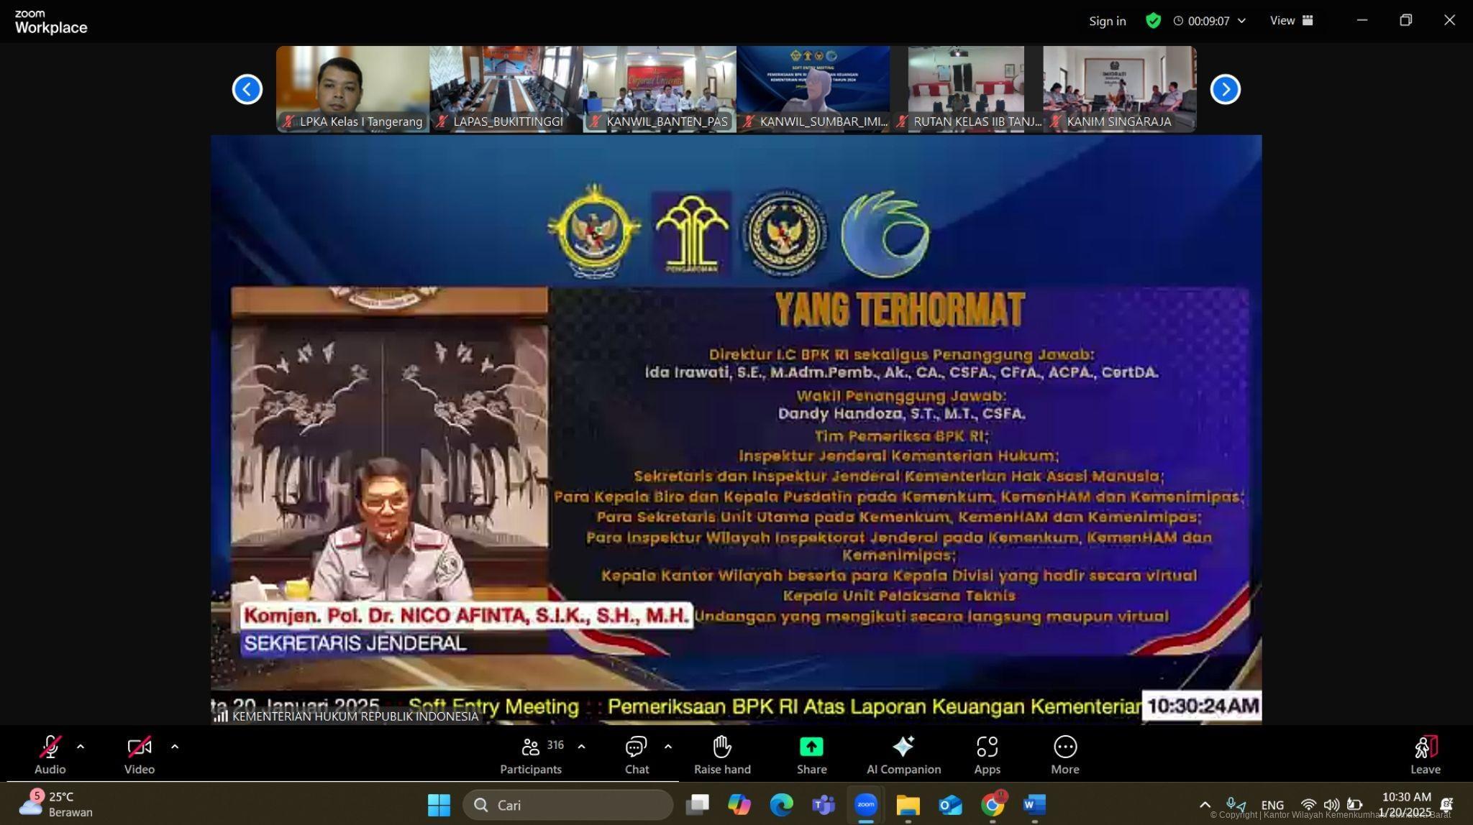This screenshot has width=1473, height=825.
Task: Open Microsoft Edge from the taskbar
Action: (x=781, y=805)
